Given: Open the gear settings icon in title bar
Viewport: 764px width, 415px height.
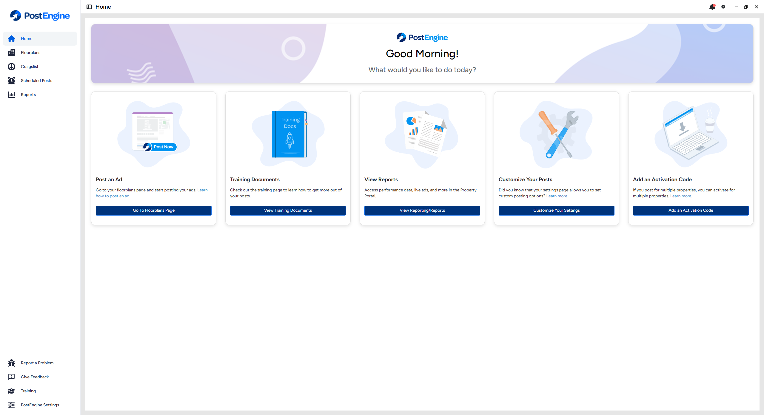Looking at the screenshot, I should (723, 7).
